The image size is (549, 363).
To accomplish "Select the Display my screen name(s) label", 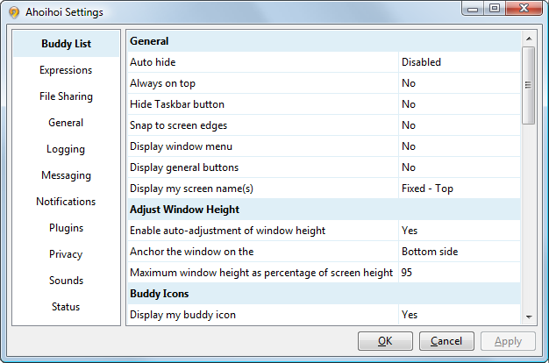I will pyautogui.click(x=191, y=189).
